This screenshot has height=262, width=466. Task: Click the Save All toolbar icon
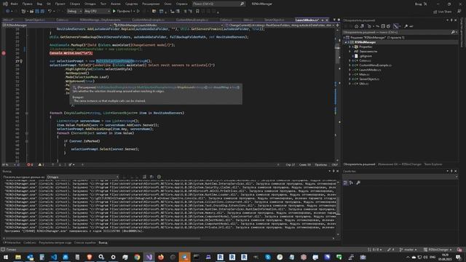[x=42, y=12]
